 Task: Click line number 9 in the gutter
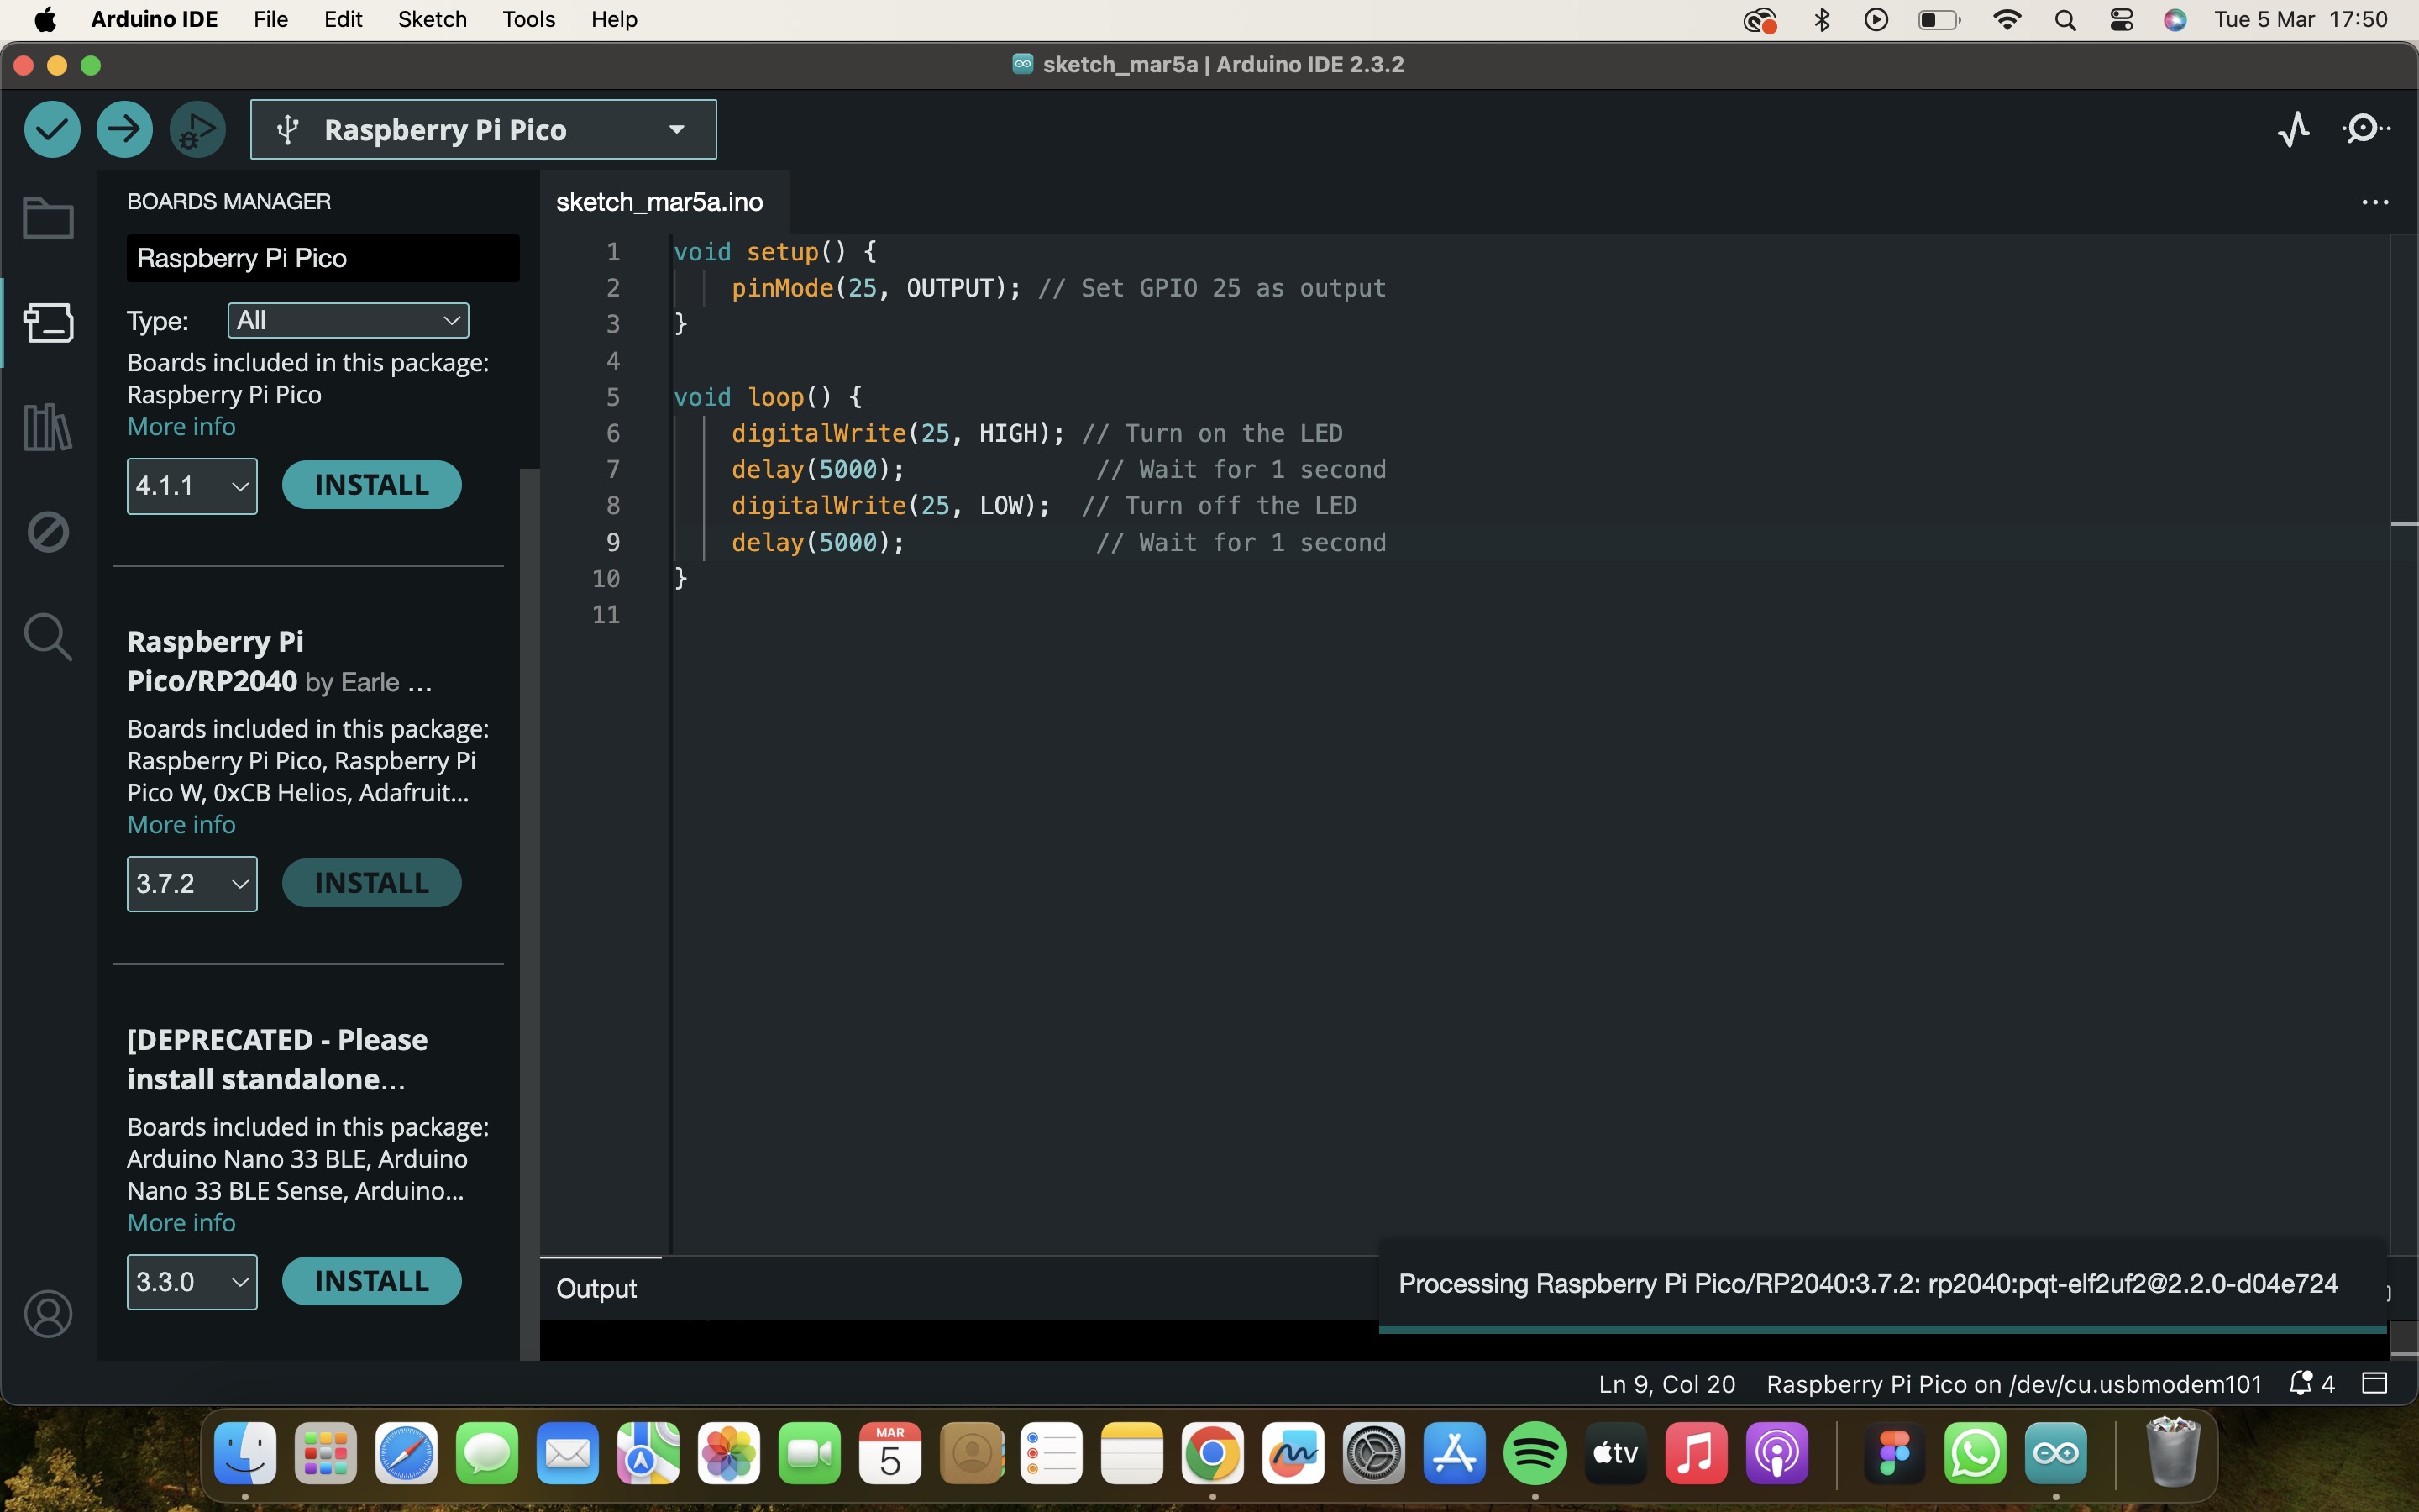[x=613, y=543]
